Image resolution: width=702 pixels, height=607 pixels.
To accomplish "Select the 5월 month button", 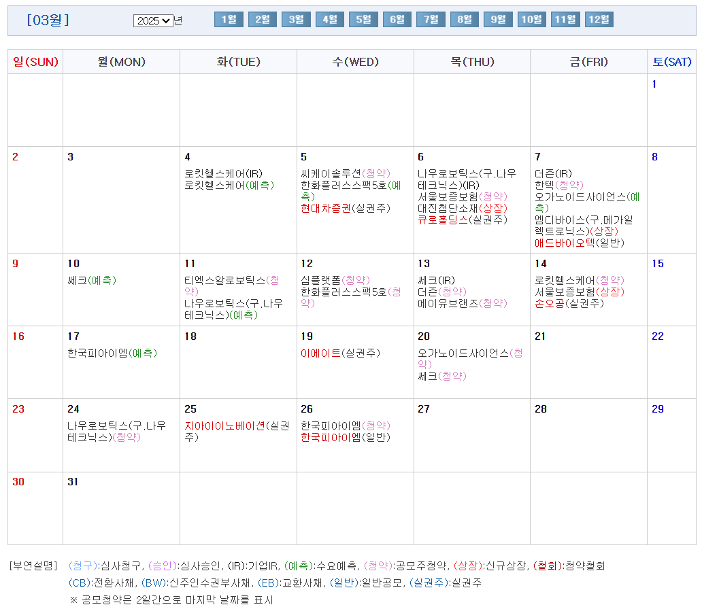I will (x=363, y=20).
